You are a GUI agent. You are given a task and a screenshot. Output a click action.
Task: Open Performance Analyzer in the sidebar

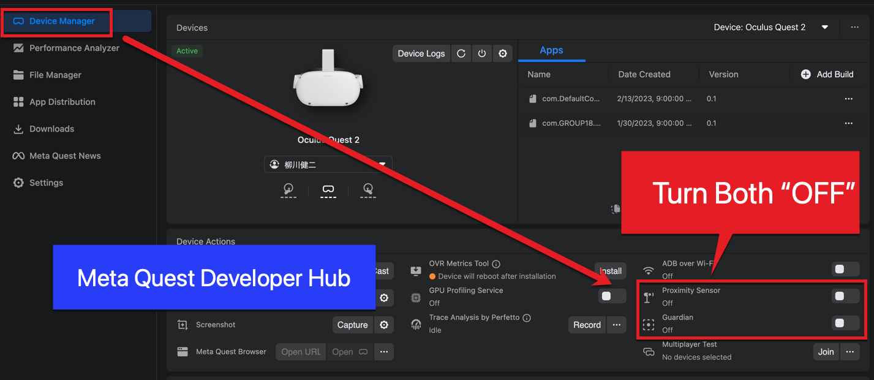[74, 48]
